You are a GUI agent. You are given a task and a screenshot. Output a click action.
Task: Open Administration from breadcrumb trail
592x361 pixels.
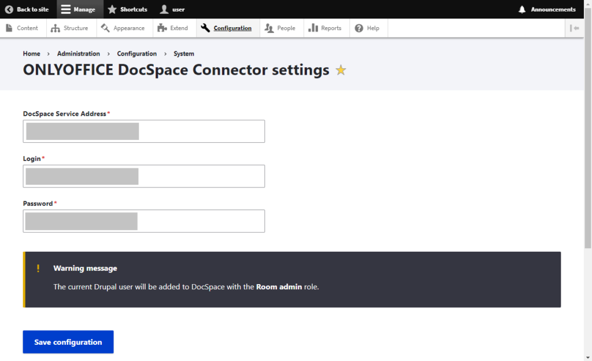click(x=79, y=53)
